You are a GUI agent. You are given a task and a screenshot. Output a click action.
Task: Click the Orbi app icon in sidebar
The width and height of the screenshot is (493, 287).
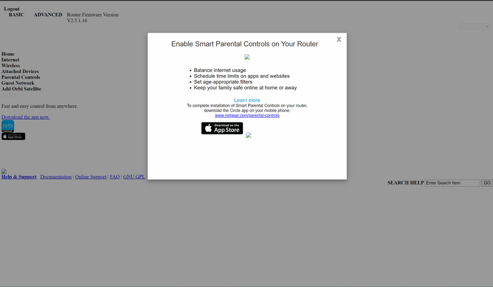(x=8, y=126)
